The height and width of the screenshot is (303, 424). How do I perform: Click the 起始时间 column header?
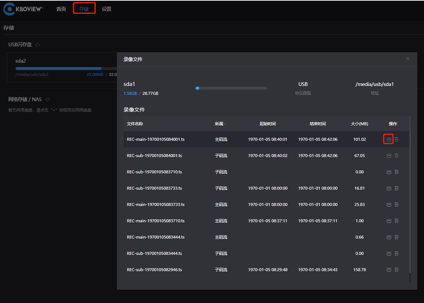click(x=268, y=124)
